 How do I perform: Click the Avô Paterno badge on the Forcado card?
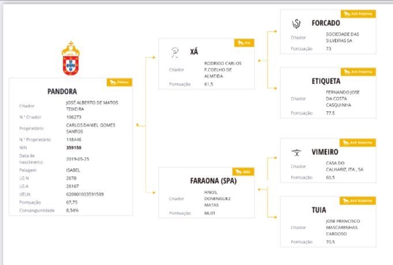point(358,13)
